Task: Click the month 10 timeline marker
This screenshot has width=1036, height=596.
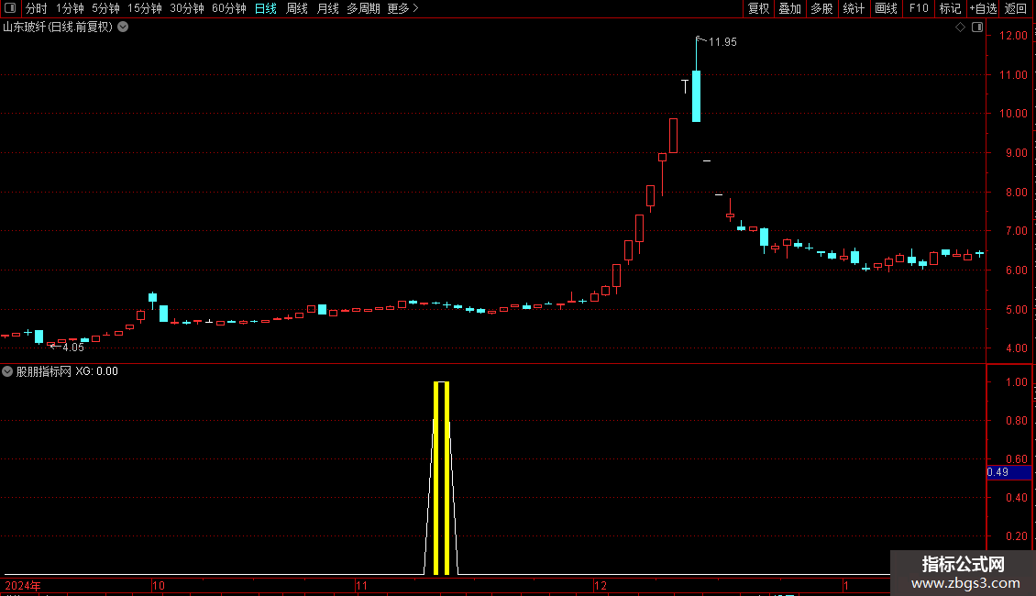Action: [x=159, y=585]
